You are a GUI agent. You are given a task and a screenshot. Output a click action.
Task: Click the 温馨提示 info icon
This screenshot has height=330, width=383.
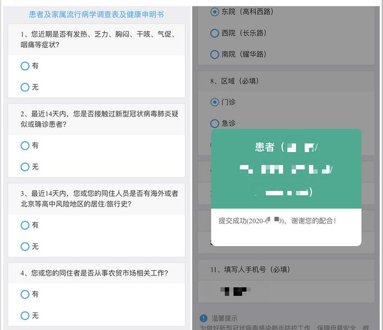click(203, 318)
